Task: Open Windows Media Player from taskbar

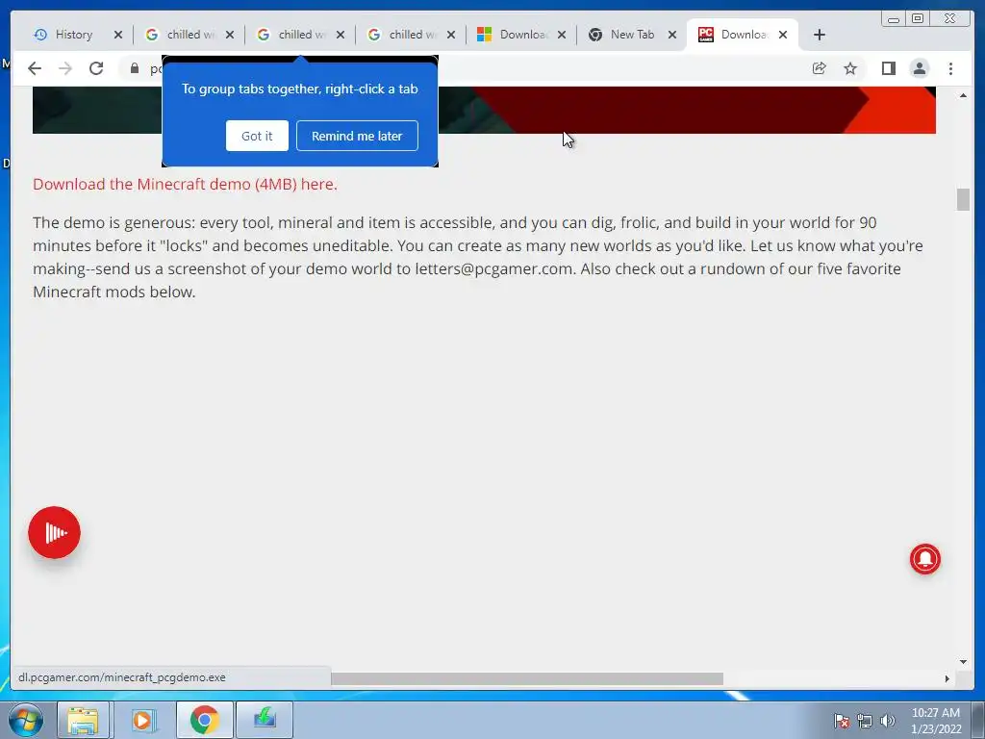Action: [x=142, y=720]
